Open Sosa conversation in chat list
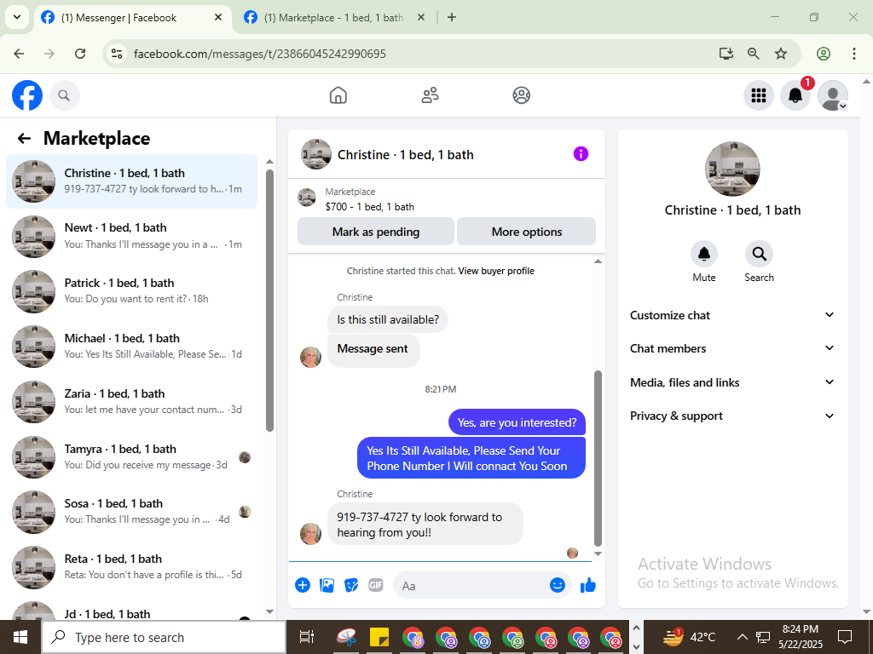 pyautogui.click(x=132, y=512)
